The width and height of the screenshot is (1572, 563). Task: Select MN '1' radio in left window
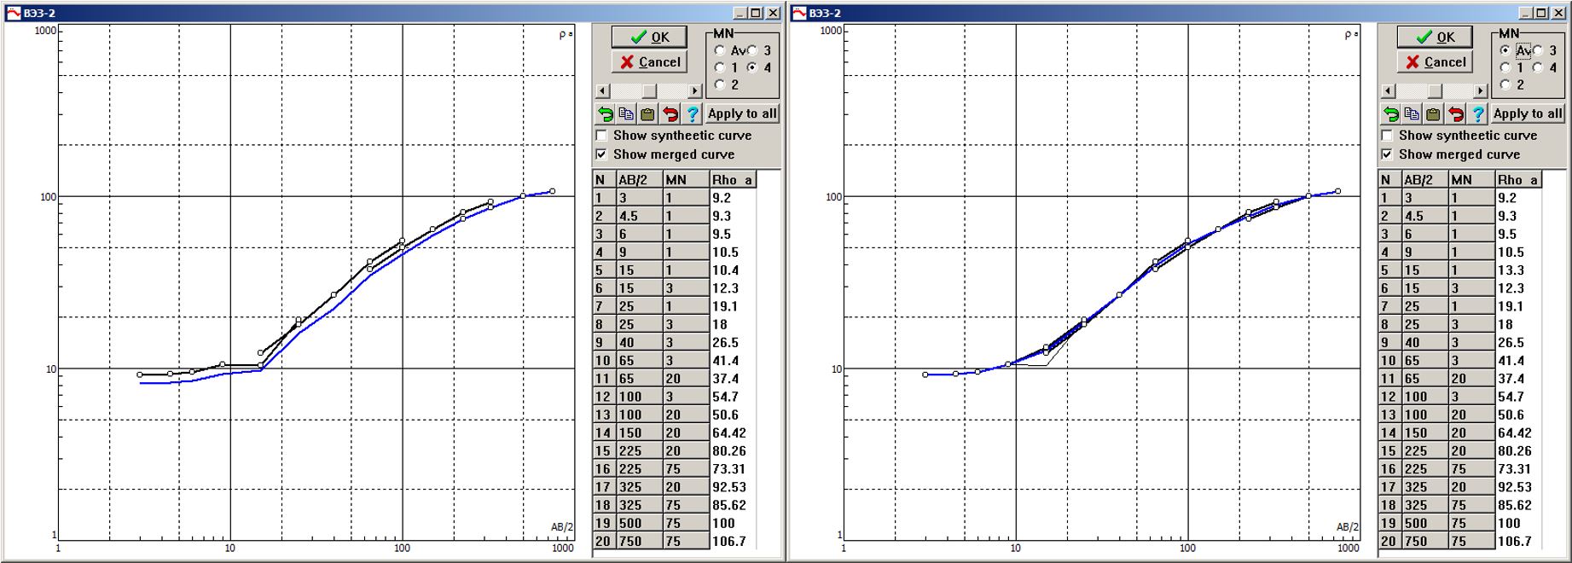720,67
